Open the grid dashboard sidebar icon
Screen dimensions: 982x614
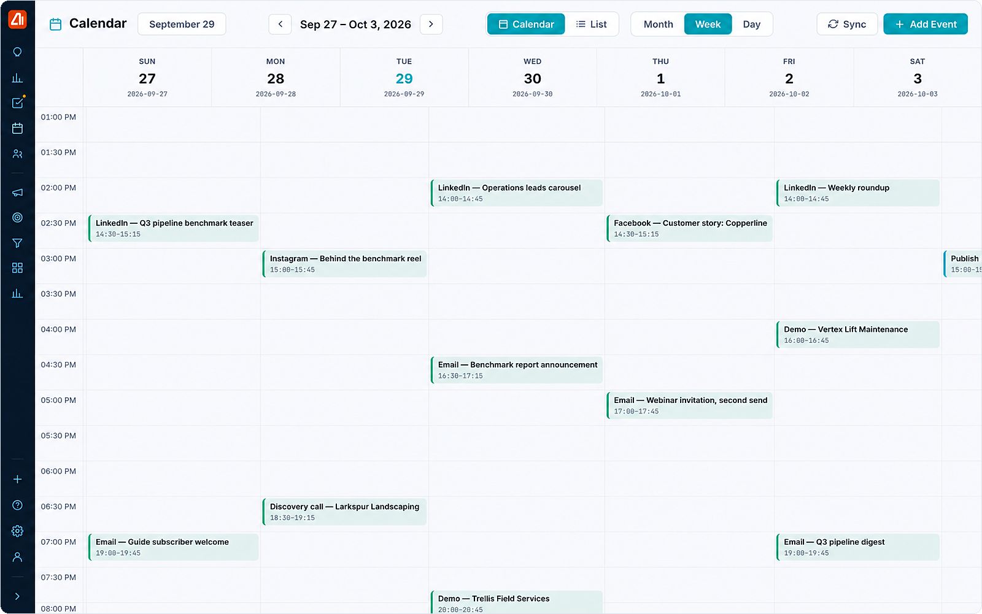pos(17,268)
